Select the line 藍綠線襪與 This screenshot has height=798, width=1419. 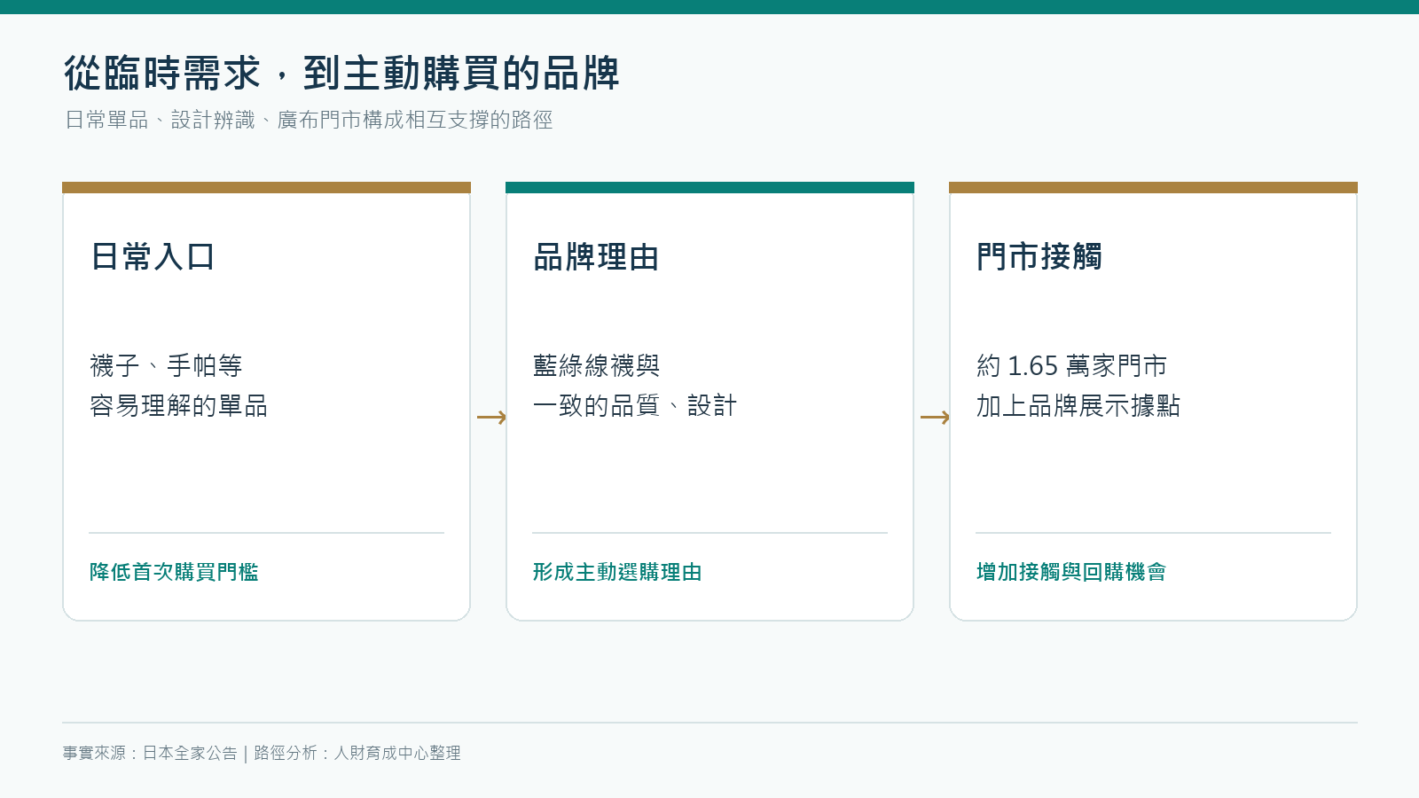[x=596, y=365]
